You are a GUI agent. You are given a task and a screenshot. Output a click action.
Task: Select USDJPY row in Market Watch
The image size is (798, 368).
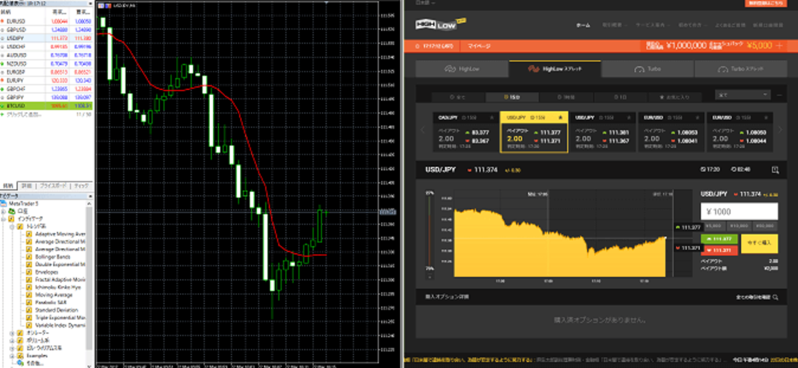[47, 37]
